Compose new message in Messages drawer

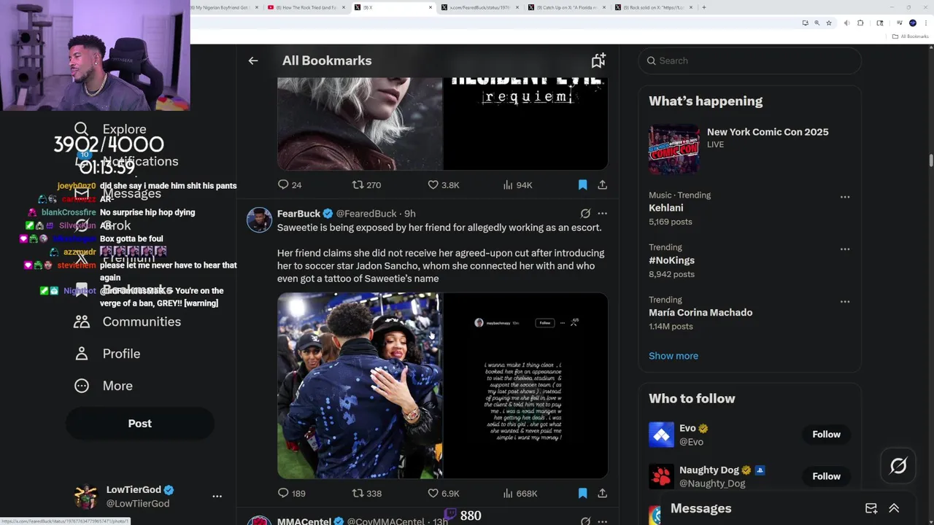click(x=871, y=508)
